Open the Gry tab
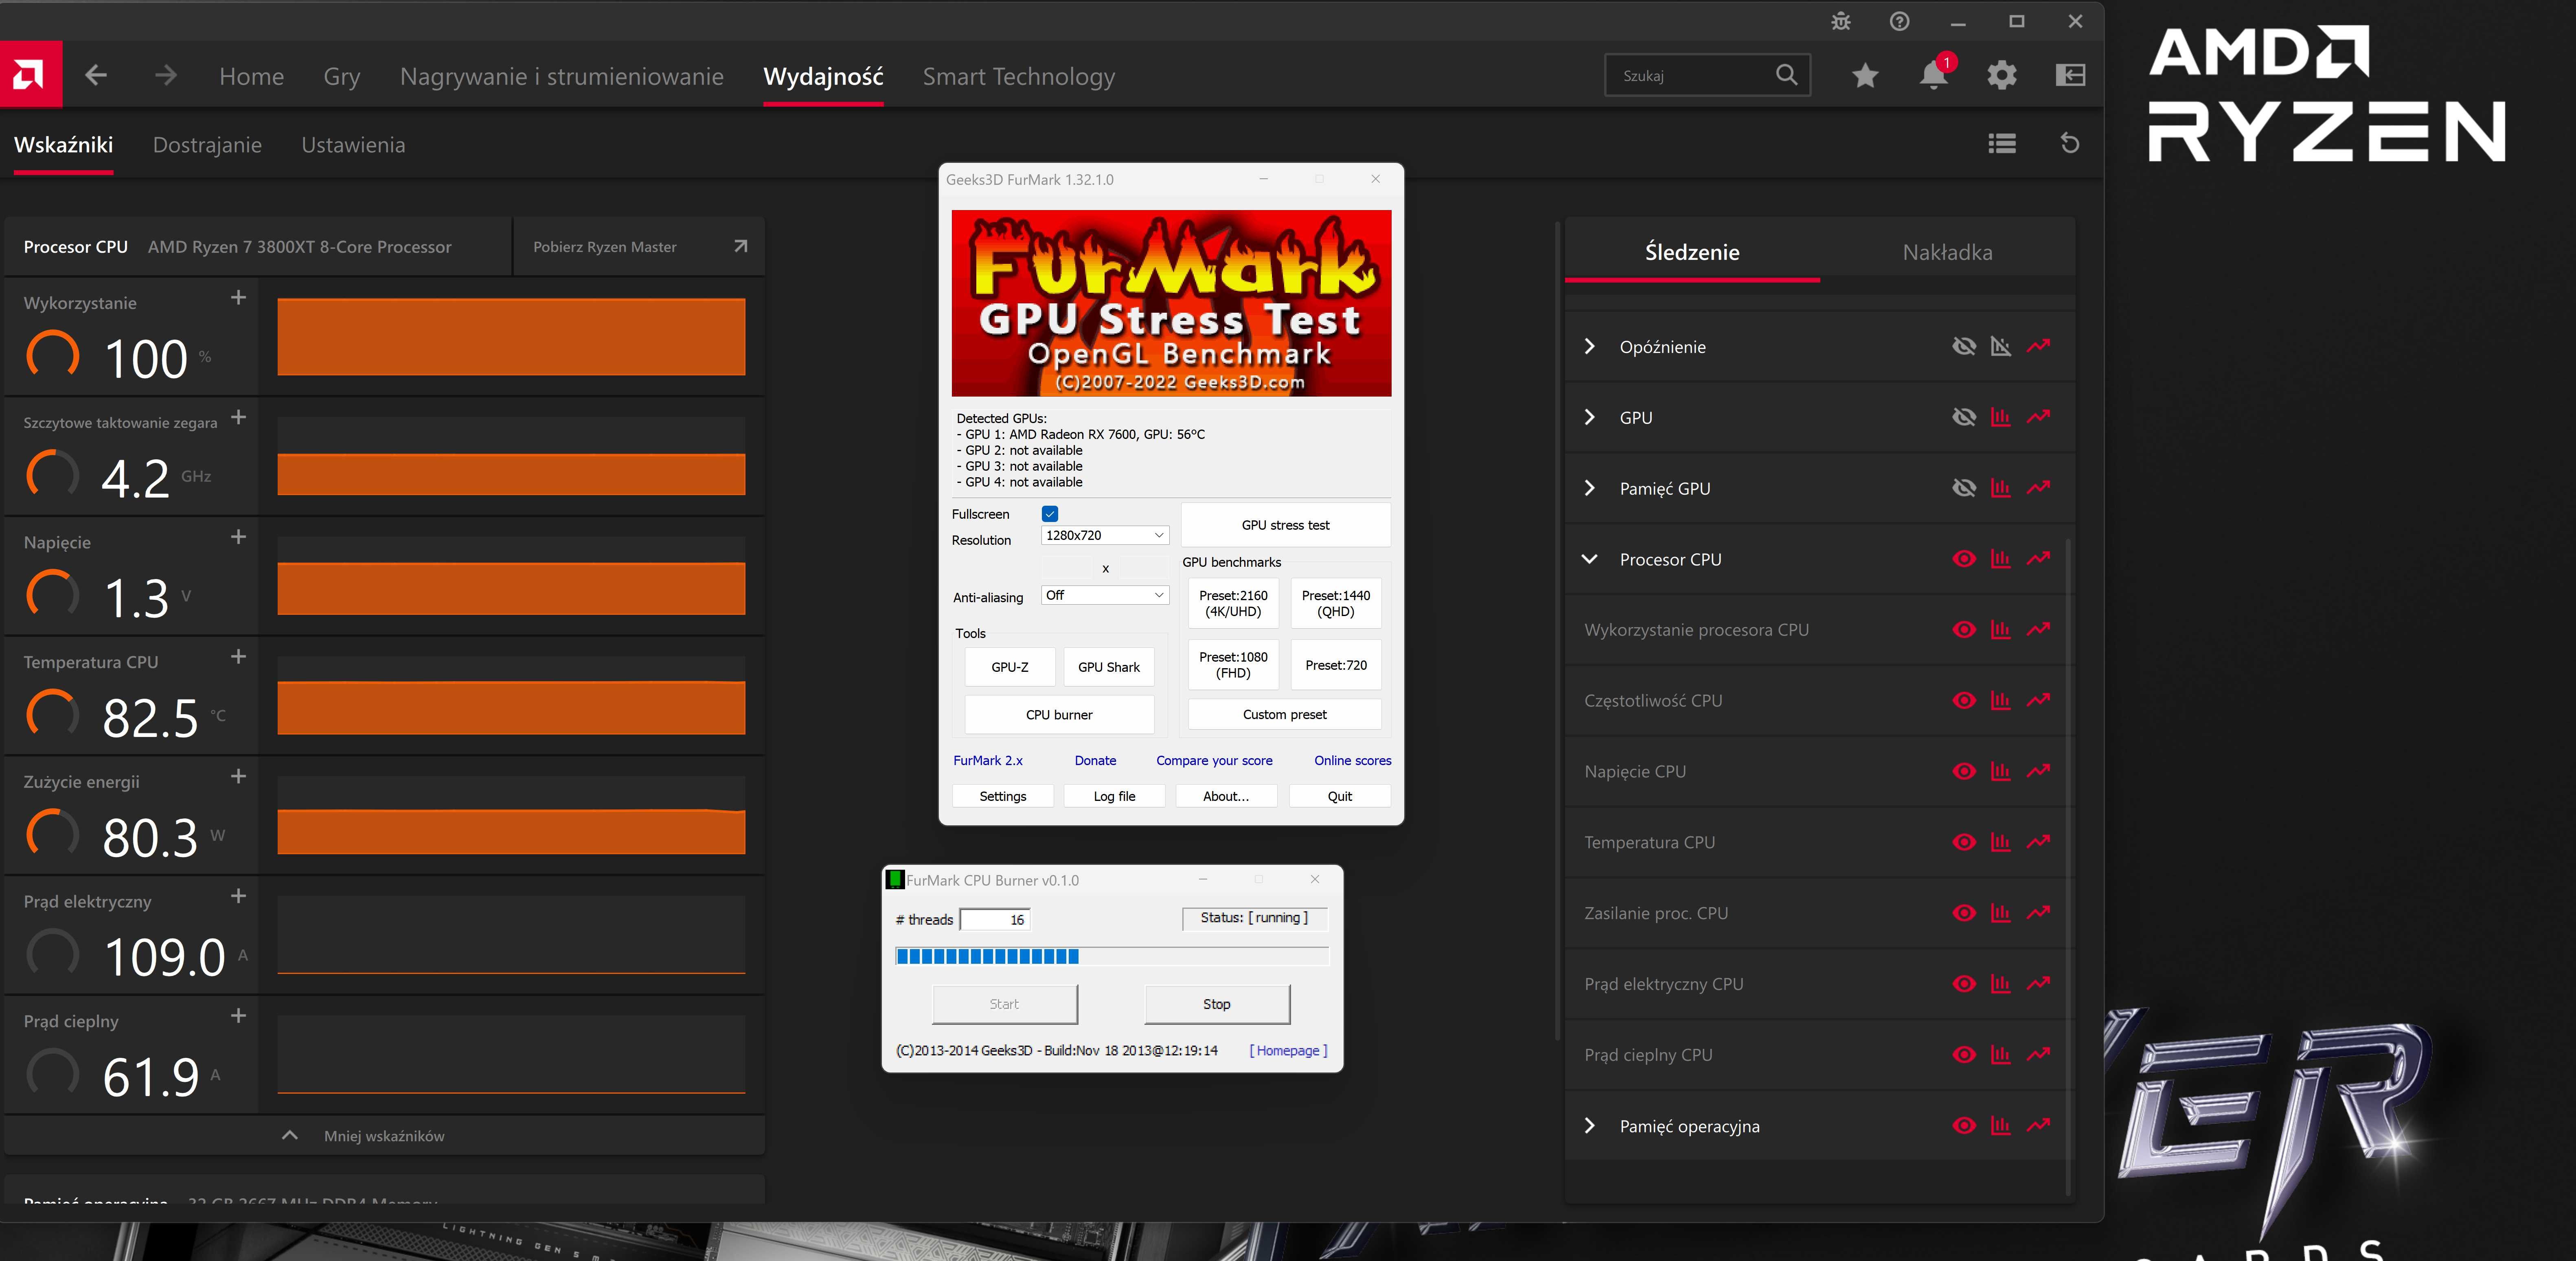Viewport: 2576px width, 1261px height. point(342,76)
